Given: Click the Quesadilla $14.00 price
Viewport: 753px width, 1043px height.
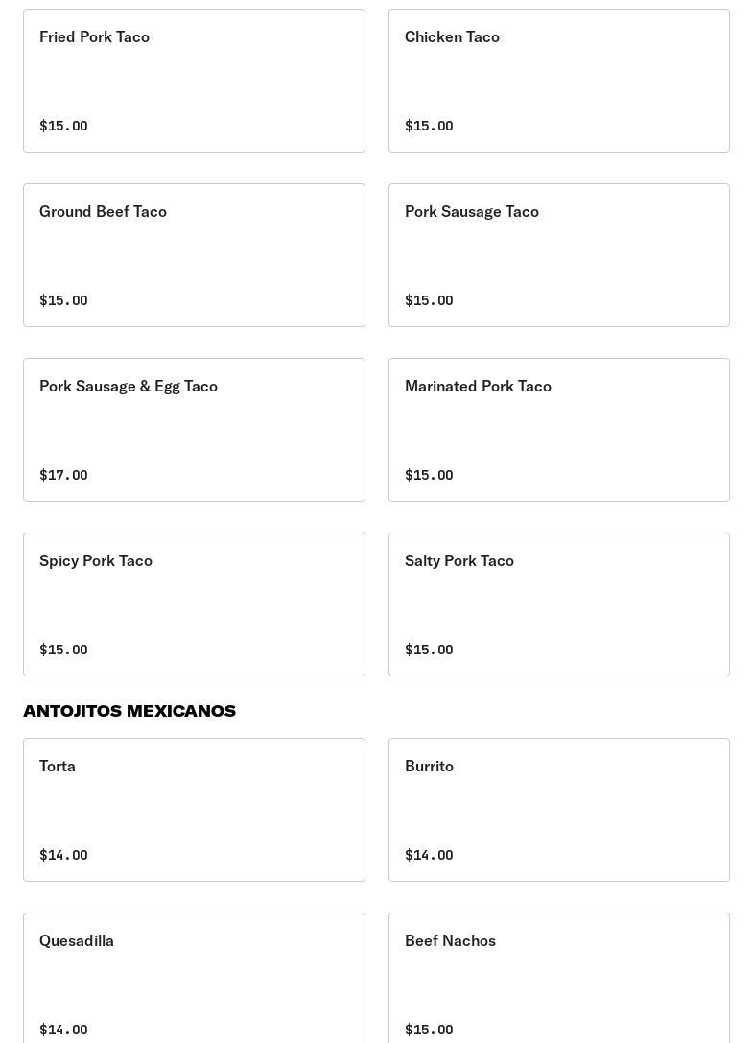Looking at the screenshot, I should [63, 1030].
